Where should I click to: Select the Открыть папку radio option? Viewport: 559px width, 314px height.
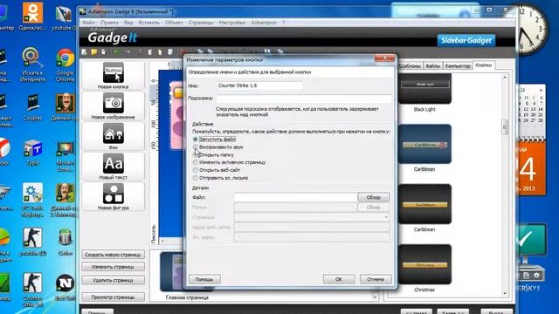pyautogui.click(x=196, y=155)
